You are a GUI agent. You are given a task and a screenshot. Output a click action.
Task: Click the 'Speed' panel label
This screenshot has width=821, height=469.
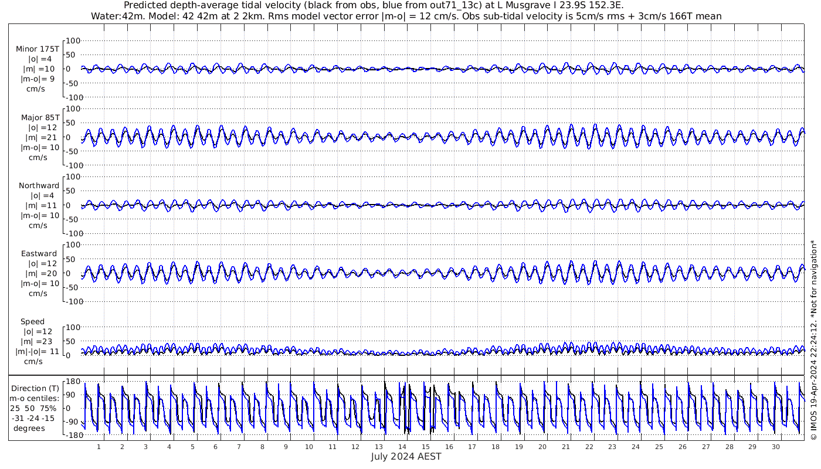point(32,322)
